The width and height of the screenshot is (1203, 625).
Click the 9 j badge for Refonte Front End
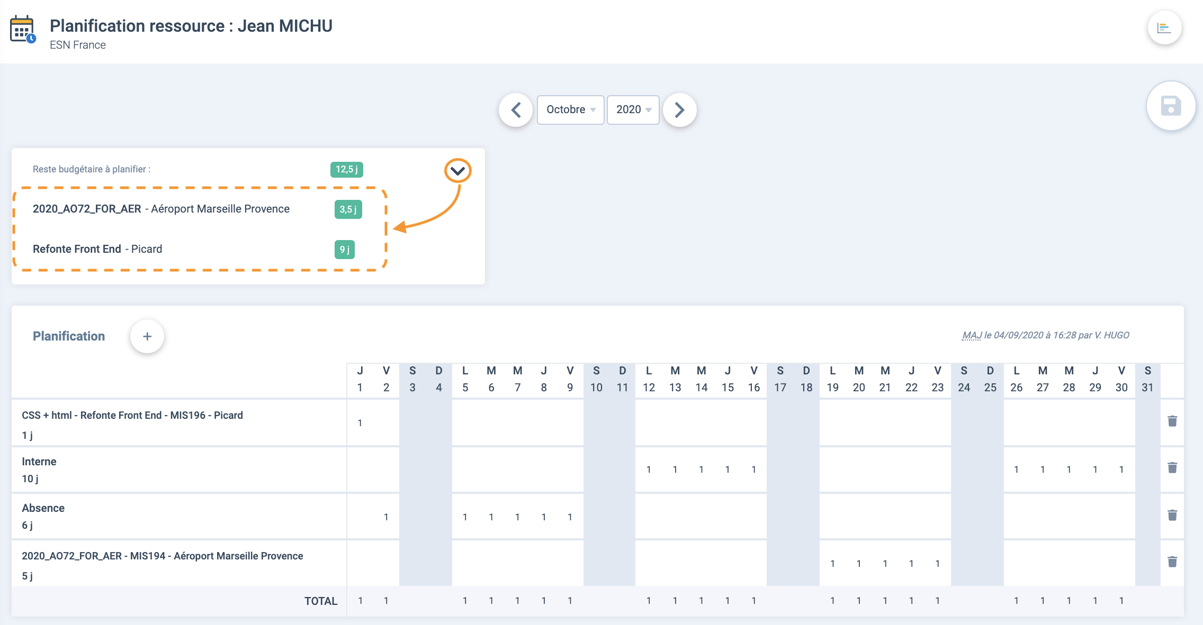click(x=345, y=250)
